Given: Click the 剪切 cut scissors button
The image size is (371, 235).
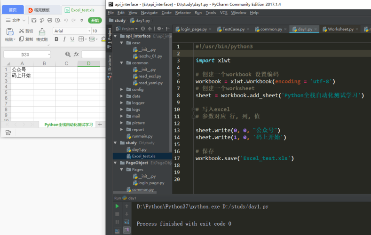Looking at the screenshot, I should tap(26, 31).
